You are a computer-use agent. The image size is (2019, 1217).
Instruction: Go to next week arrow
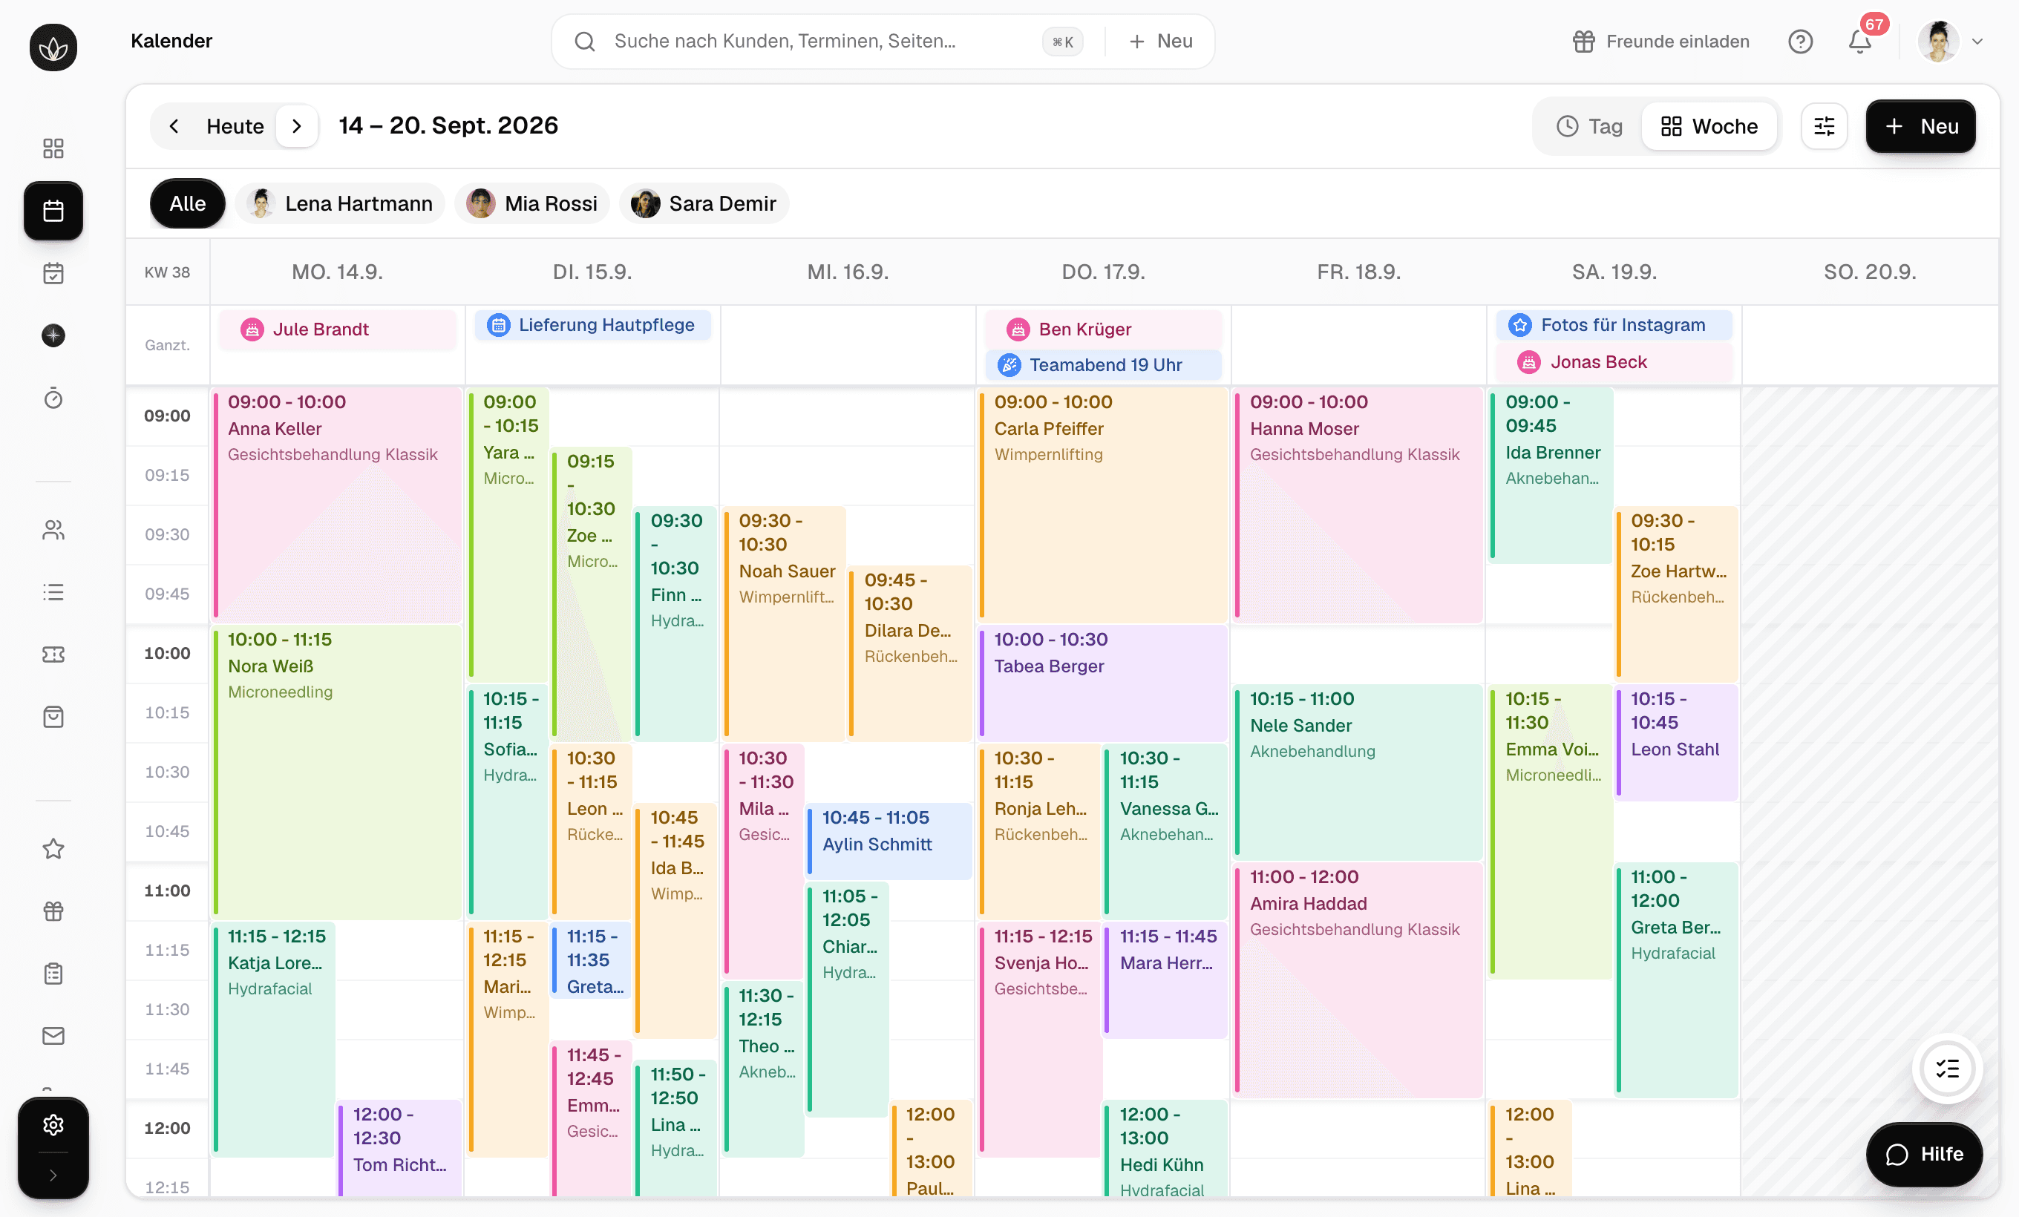(x=297, y=126)
